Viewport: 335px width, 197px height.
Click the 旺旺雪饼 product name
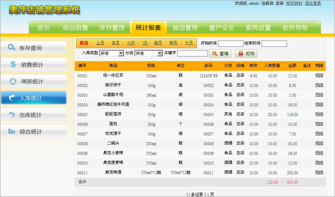tap(113, 114)
